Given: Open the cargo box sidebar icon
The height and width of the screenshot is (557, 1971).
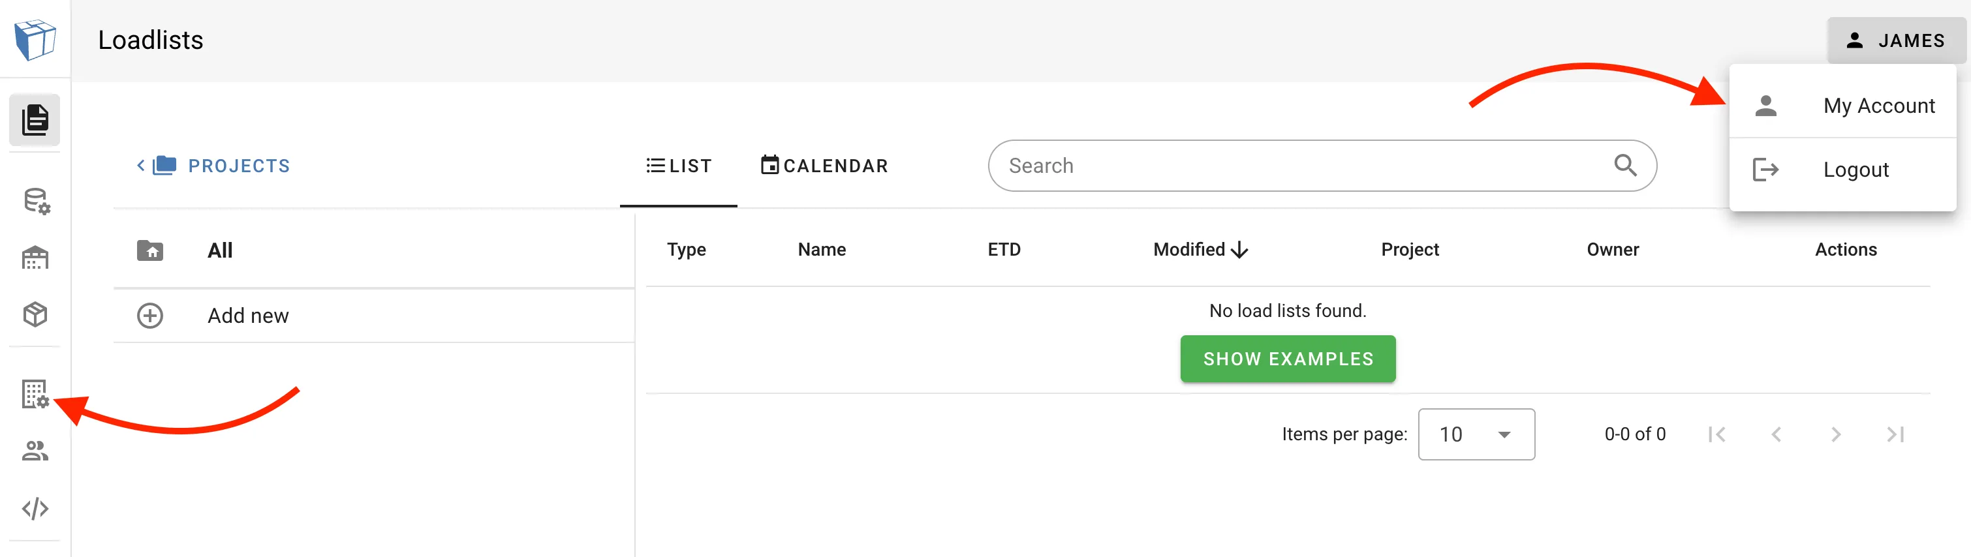Looking at the screenshot, I should 35,314.
